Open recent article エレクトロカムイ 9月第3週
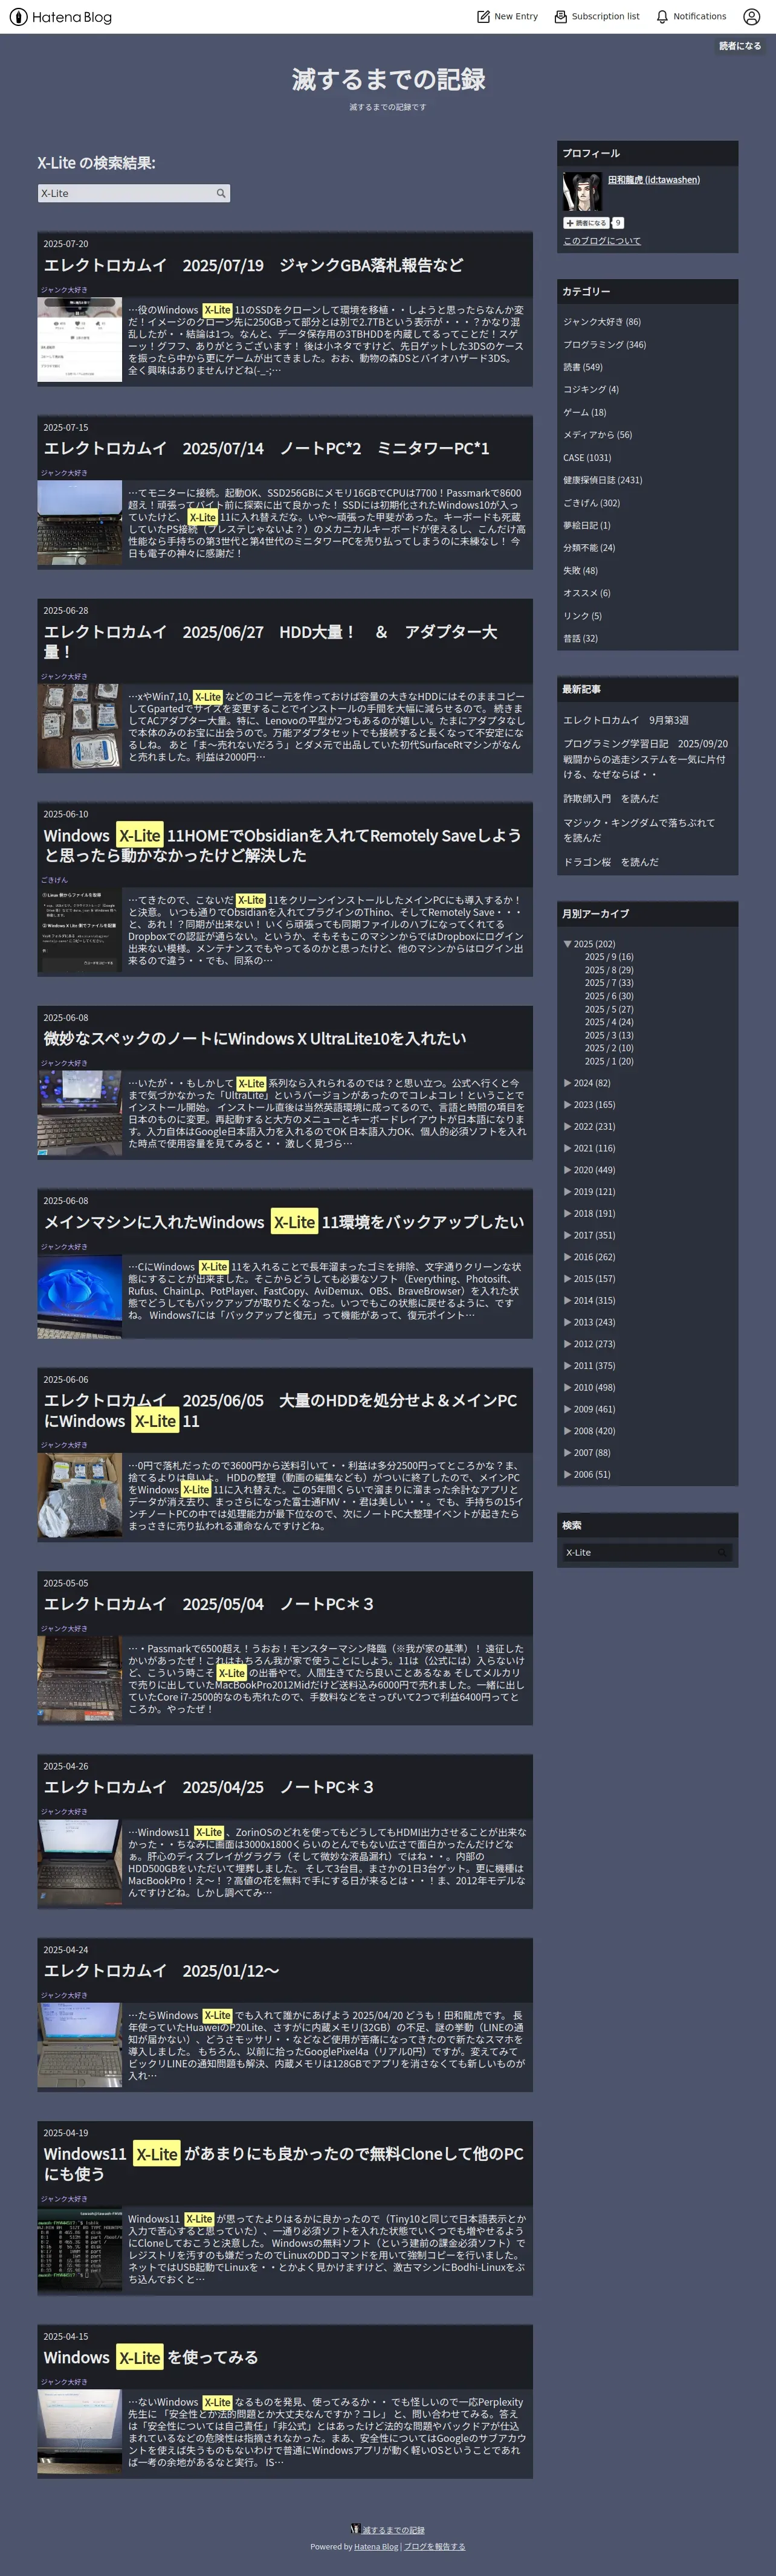This screenshot has width=776, height=2576. 625,720
